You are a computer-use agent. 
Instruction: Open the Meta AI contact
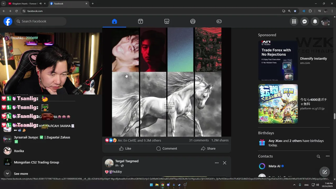[274, 166]
